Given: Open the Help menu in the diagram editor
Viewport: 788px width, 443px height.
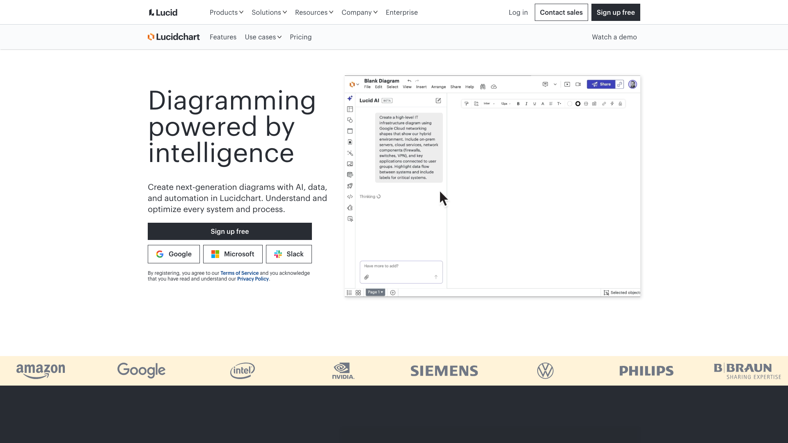Looking at the screenshot, I should (x=470, y=87).
